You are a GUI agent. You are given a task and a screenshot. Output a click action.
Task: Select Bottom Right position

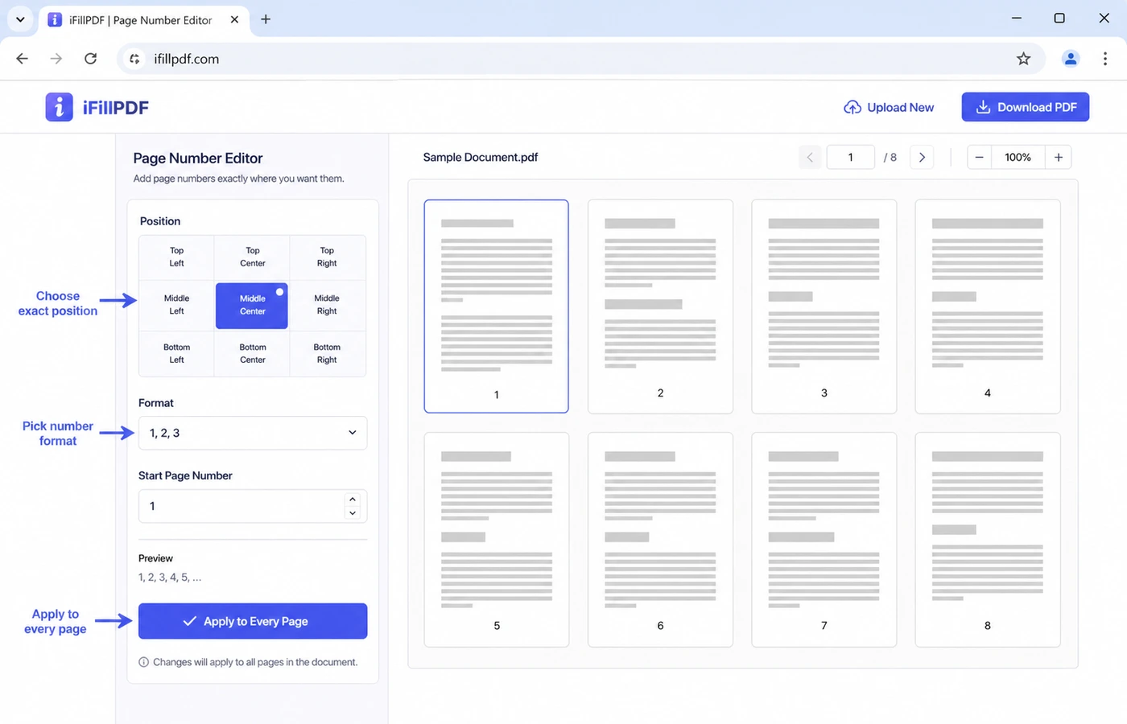tap(327, 354)
